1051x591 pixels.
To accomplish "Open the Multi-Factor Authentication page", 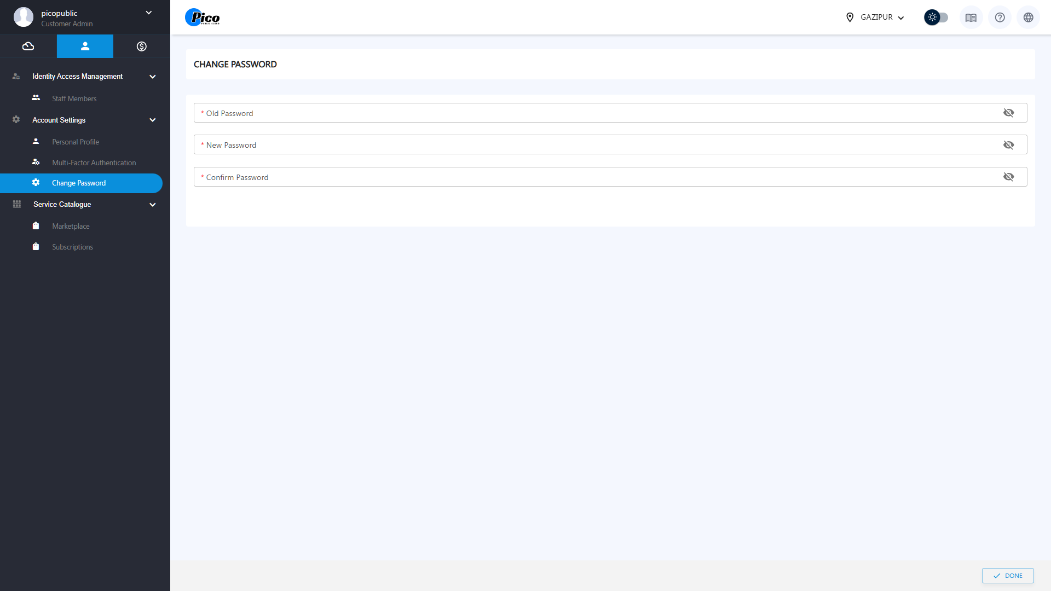I will 94,163.
